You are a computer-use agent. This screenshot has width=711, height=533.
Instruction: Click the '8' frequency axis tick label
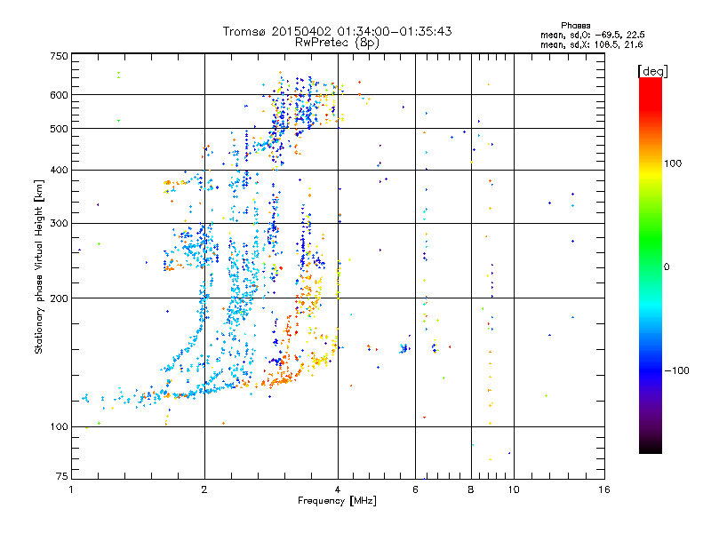(x=471, y=489)
